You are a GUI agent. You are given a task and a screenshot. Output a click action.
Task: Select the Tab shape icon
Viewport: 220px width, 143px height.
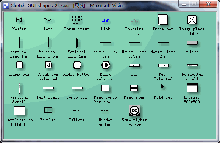coord(134,65)
